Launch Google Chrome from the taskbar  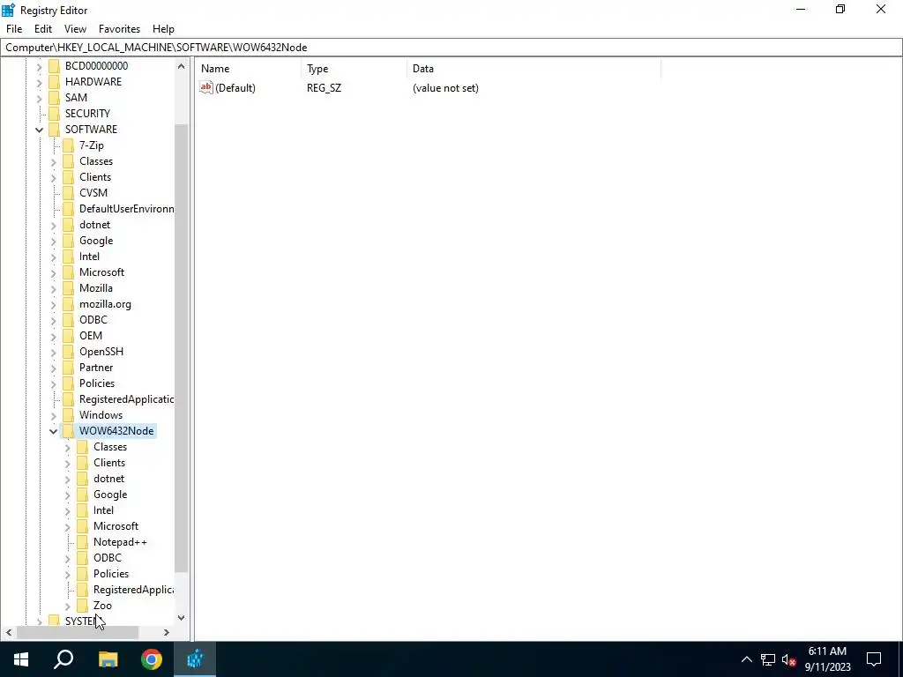pyautogui.click(x=152, y=659)
